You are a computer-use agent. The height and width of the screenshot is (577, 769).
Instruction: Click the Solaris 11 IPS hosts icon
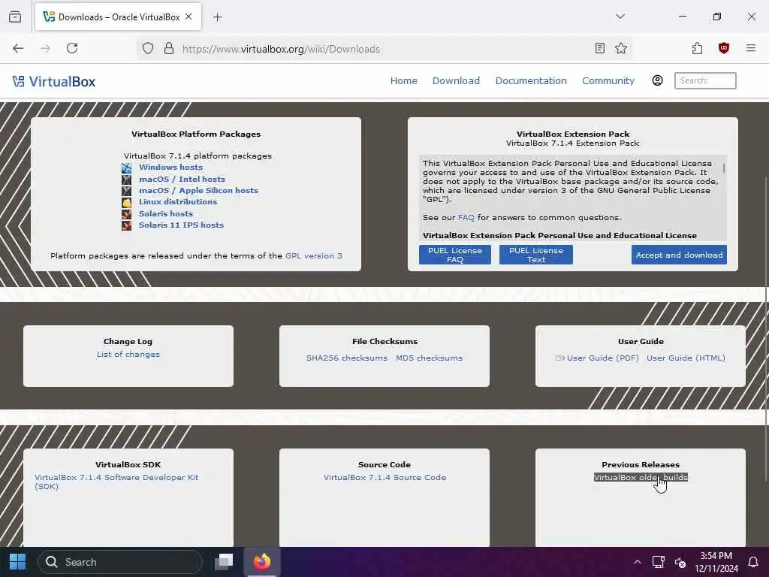tap(126, 225)
